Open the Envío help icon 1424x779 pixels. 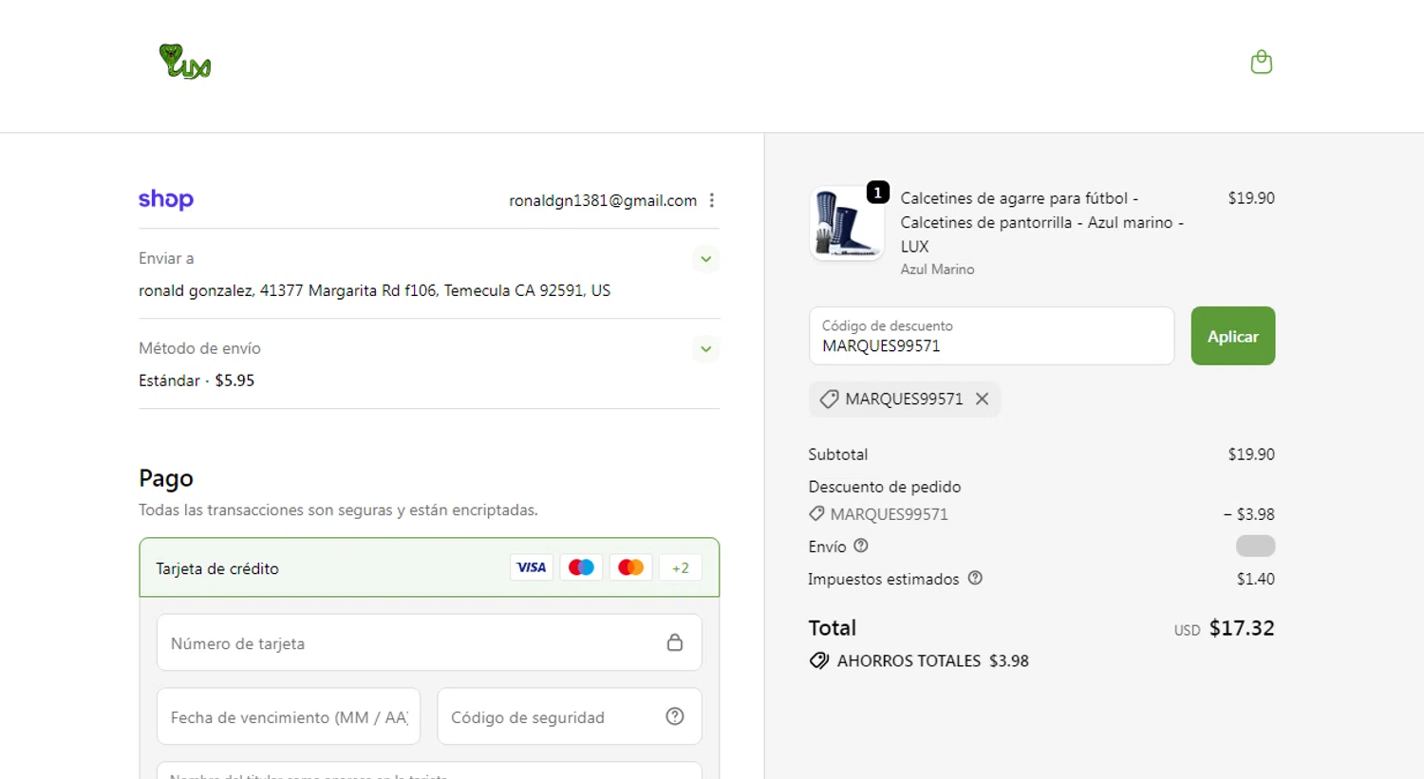point(861,546)
